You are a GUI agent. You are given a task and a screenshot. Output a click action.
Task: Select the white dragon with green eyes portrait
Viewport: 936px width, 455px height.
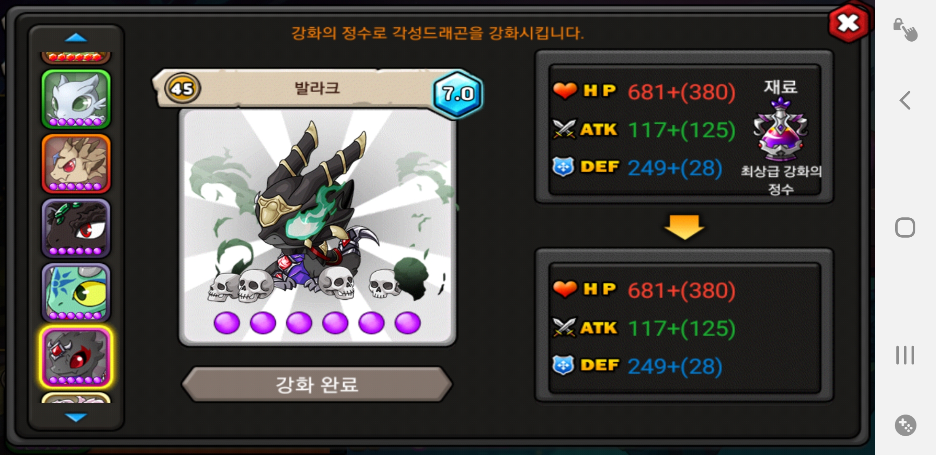76,99
